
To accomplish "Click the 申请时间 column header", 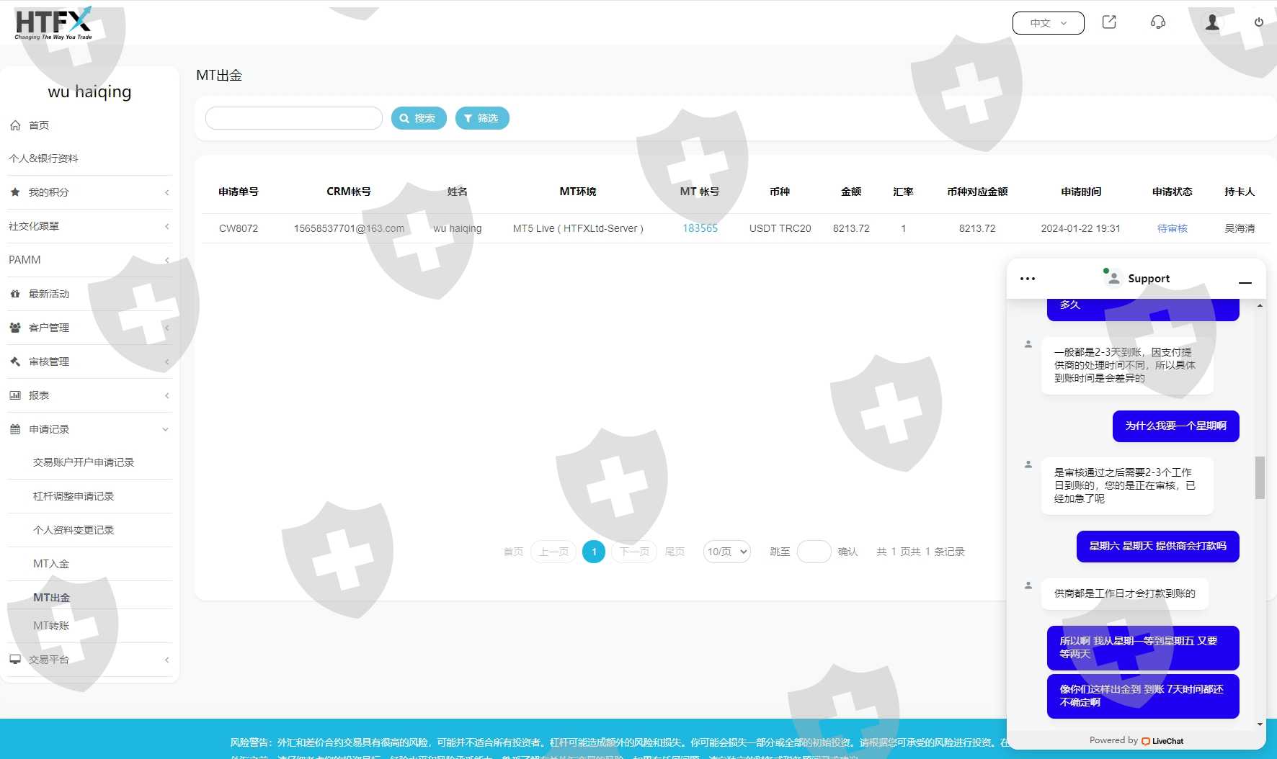I will pos(1081,192).
